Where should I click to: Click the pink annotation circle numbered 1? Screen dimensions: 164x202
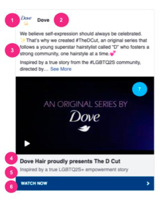pos(12,20)
